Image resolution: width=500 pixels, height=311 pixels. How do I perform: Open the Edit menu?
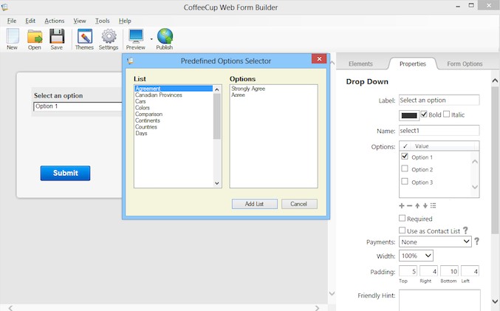30,21
